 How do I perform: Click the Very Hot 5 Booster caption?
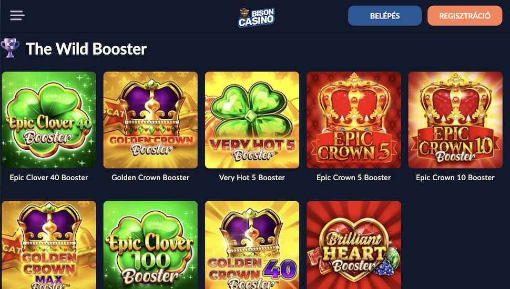(x=252, y=178)
